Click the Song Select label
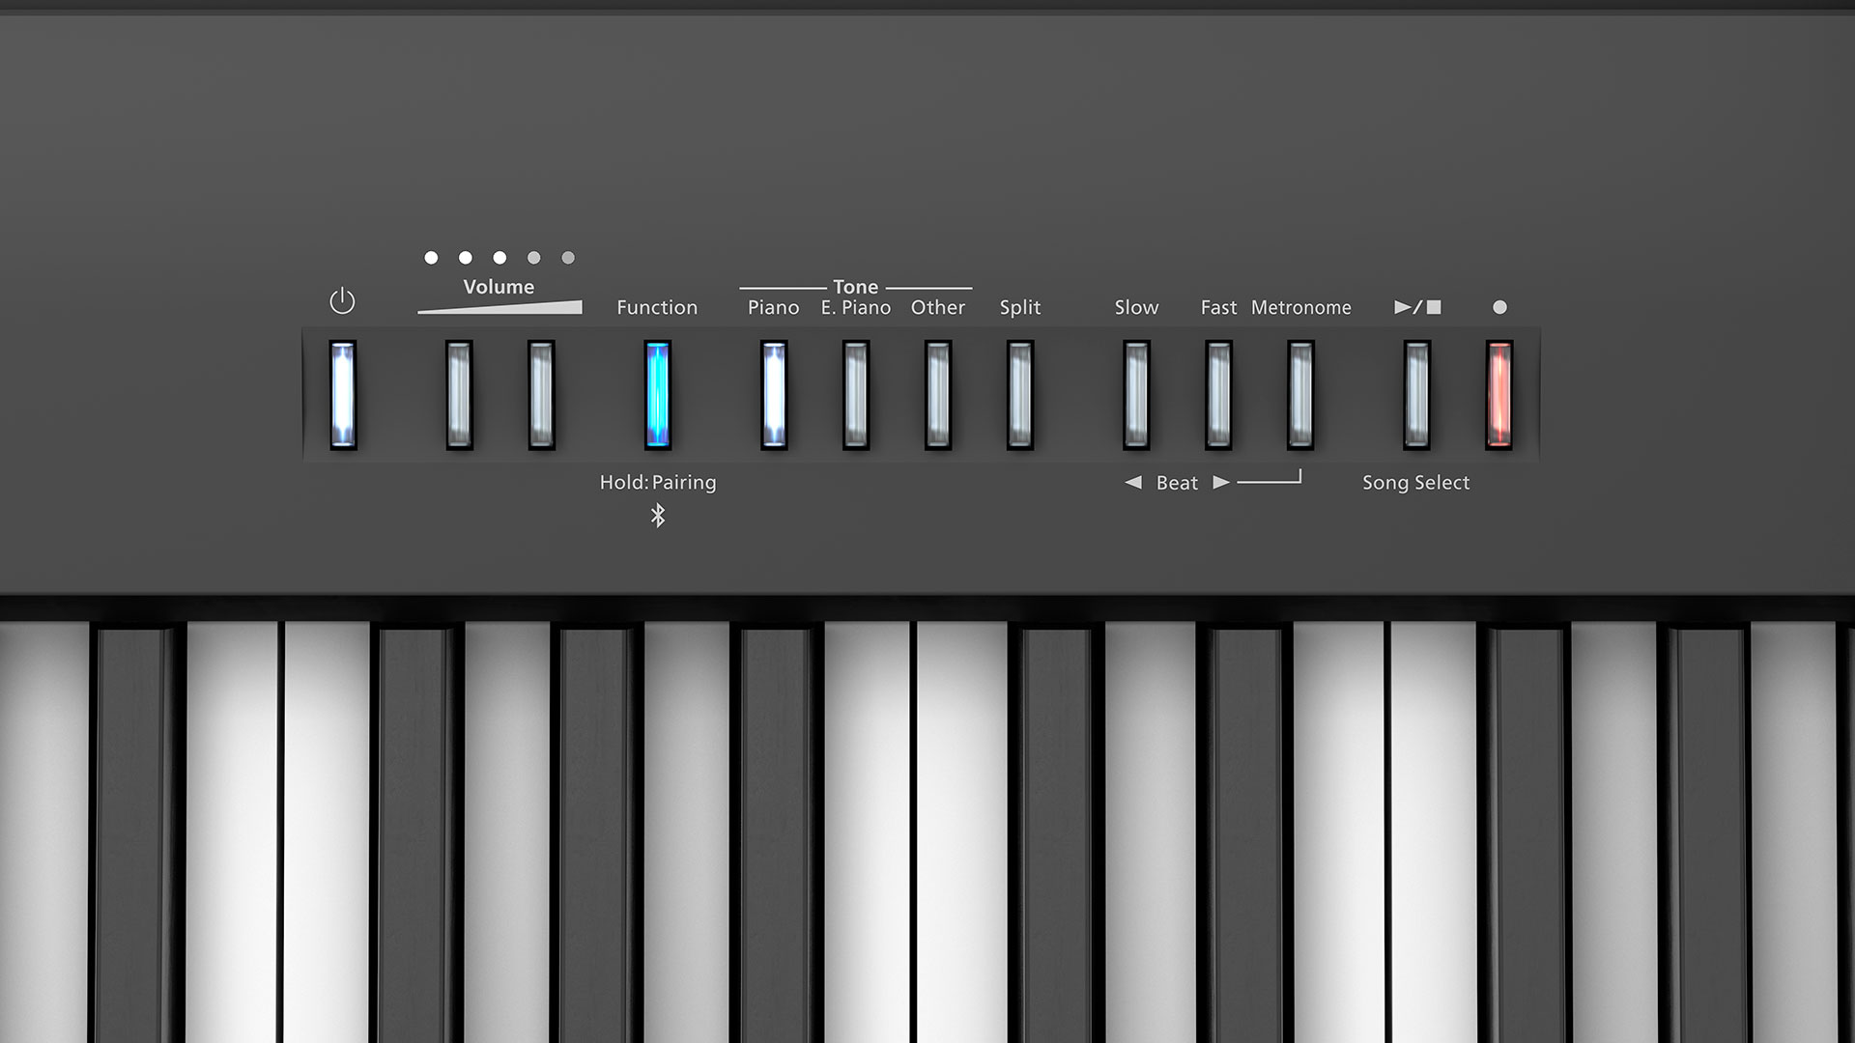 [1415, 482]
